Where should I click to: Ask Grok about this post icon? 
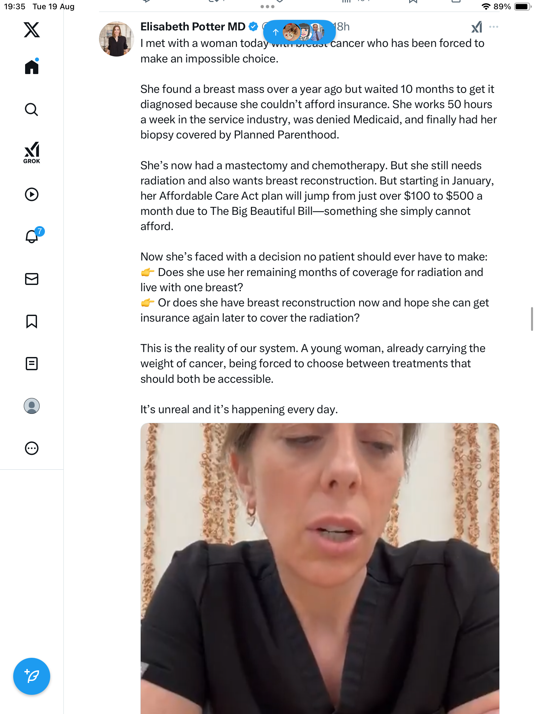(477, 27)
